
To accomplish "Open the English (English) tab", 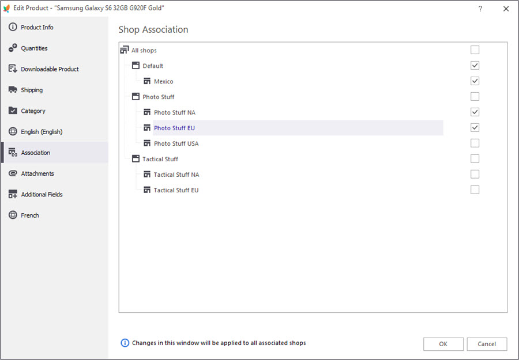I will tap(42, 132).
